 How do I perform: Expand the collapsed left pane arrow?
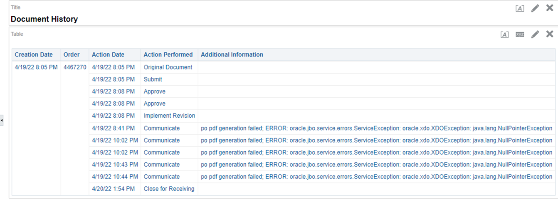2,120
